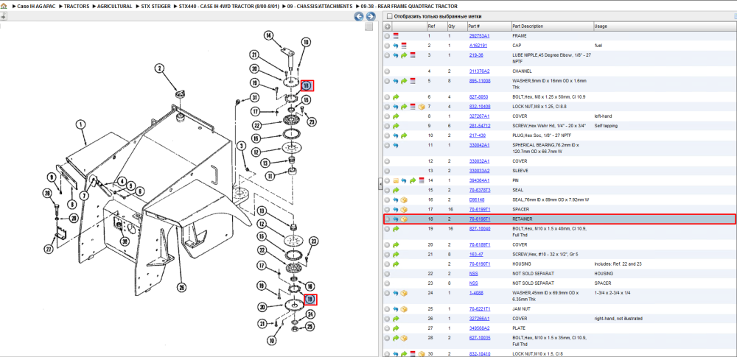
Task: Click green arrow in COVER 327267A1 row
Action: pyautogui.click(x=396, y=116)
